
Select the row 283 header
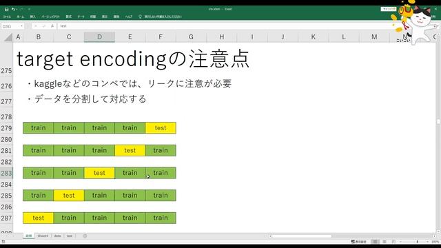pos(6,173)
